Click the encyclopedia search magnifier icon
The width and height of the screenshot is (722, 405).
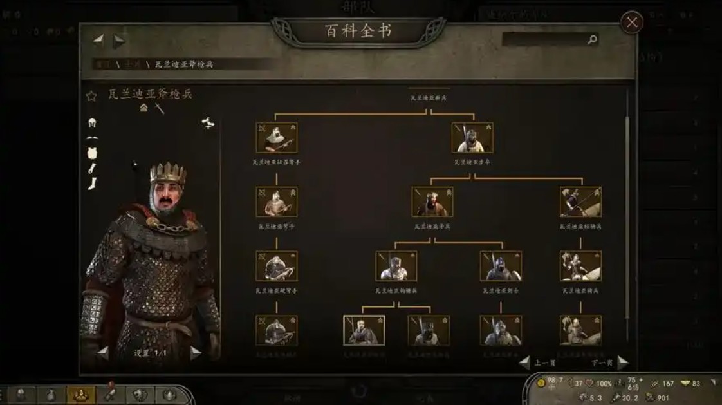coord(593,40)
